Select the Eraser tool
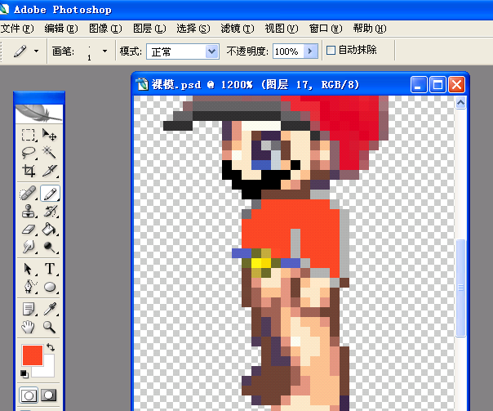 coord(29,229)
